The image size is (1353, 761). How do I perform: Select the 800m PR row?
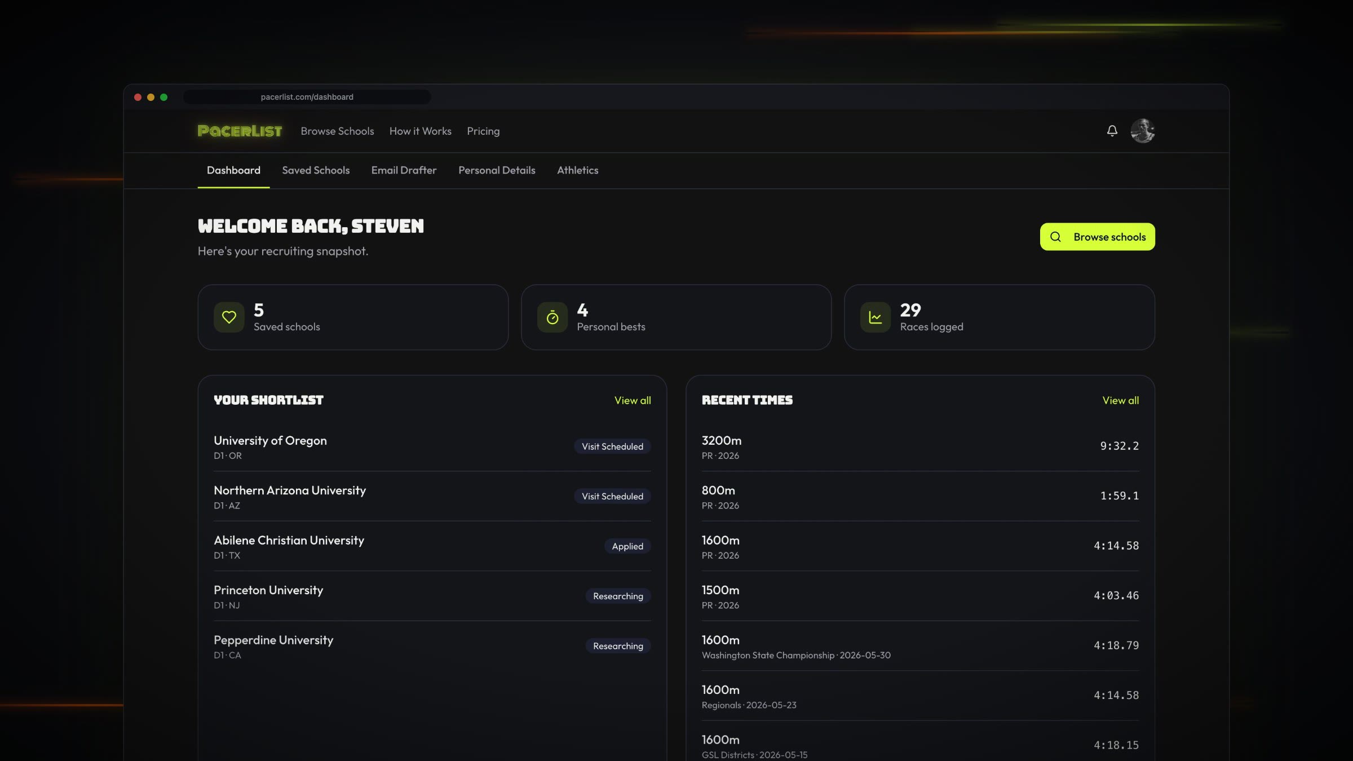coord(920,497)
